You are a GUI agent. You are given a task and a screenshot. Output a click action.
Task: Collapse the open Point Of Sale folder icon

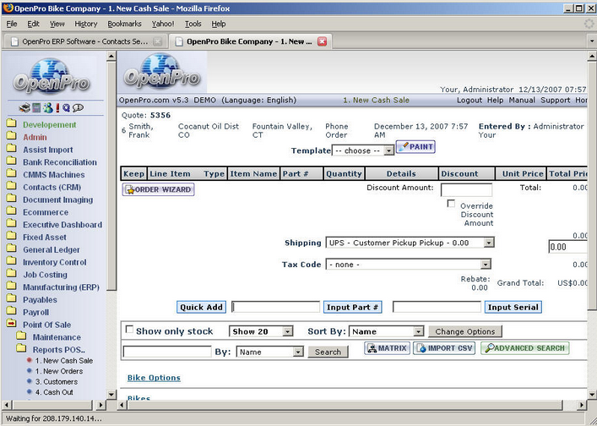click(x=12, y=324)
